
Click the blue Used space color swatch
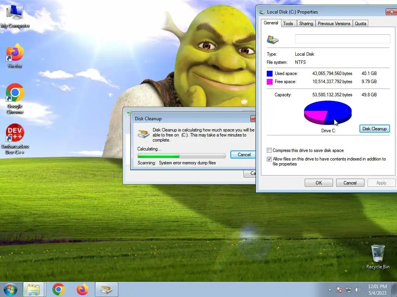[270, 73]
